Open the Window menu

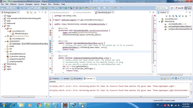coord(56,4)
